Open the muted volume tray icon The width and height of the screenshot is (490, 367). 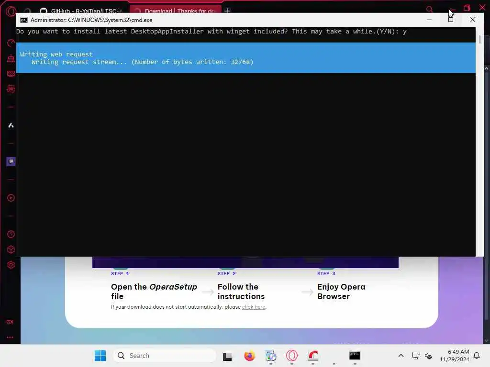428,356
